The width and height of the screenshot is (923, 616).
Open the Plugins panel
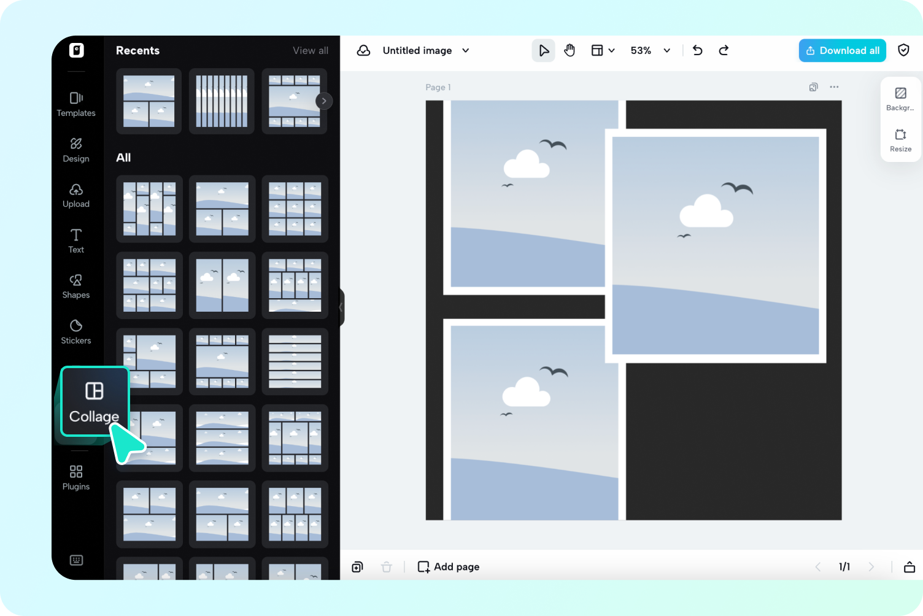click(76, 477)
